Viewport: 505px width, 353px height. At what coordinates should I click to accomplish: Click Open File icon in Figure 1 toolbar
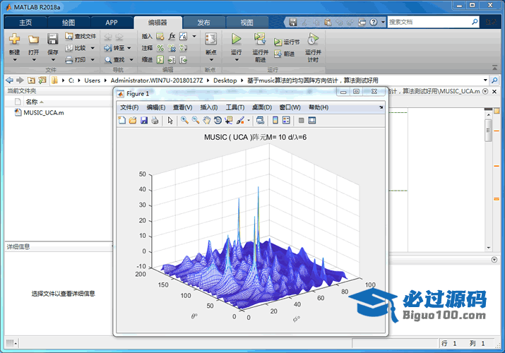tap(133, 120)
